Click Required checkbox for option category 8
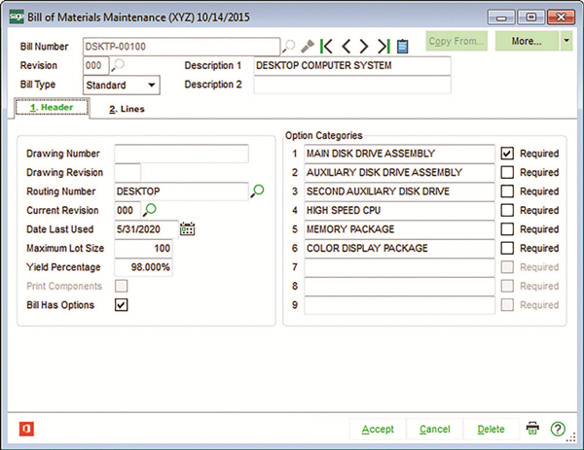Image resolution: width=584 pixels, height=450 pixels. pos(507,286)
